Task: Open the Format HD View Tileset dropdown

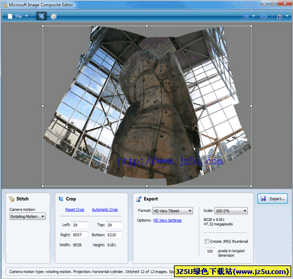Action: 173,211
